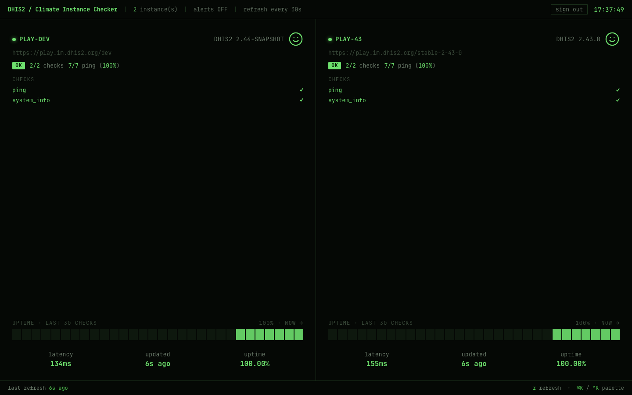
Task: Click the 7/7 ping (100%) summary for PLAY-43
Action: [410, 65]
